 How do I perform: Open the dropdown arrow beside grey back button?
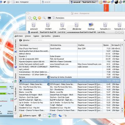(32, 19)
